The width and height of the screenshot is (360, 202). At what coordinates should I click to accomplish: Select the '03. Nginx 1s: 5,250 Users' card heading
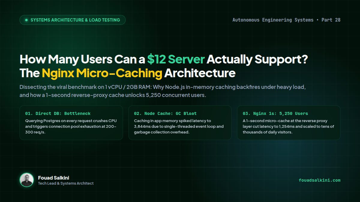(275, 114)
